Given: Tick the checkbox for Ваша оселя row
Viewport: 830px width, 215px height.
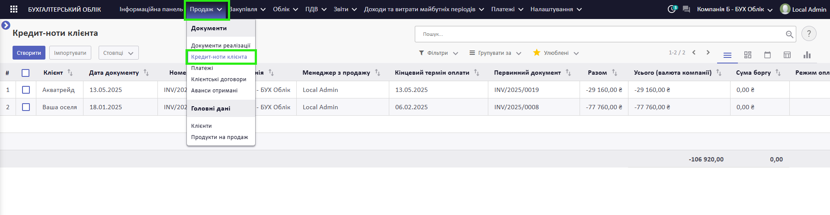Looking at the screenshot, I should coord(26,107).
